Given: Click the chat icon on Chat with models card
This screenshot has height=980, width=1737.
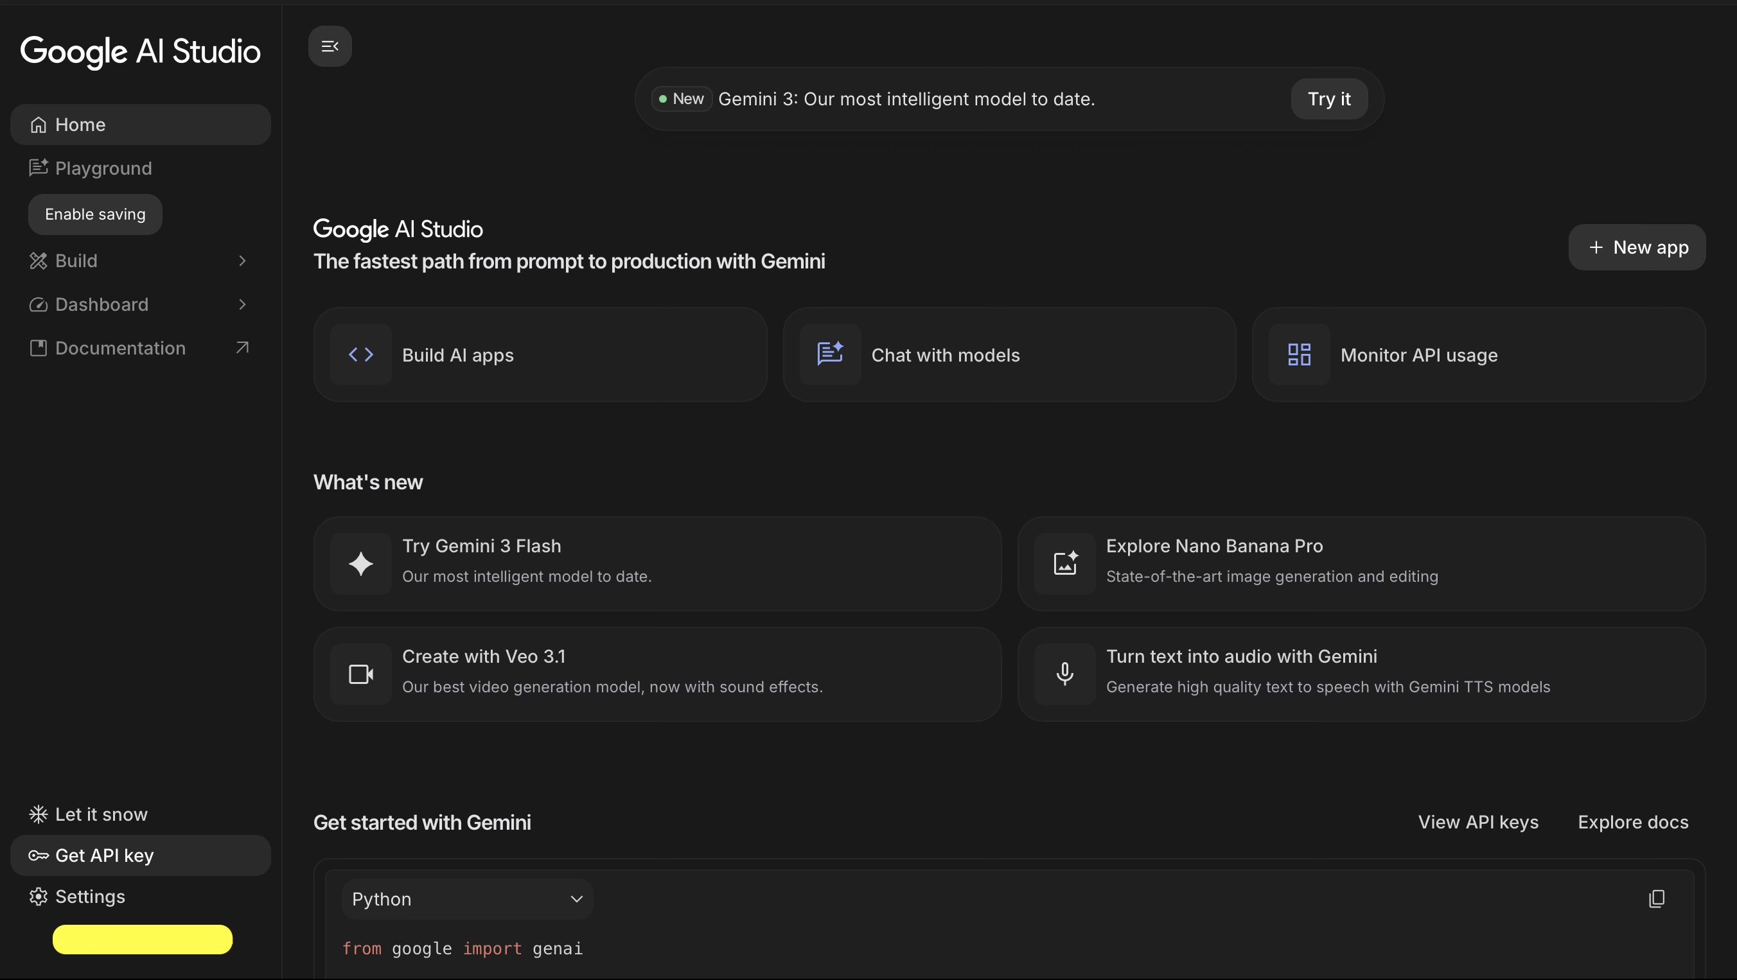Looking at the screenshot, I should [x=829, y=354].
